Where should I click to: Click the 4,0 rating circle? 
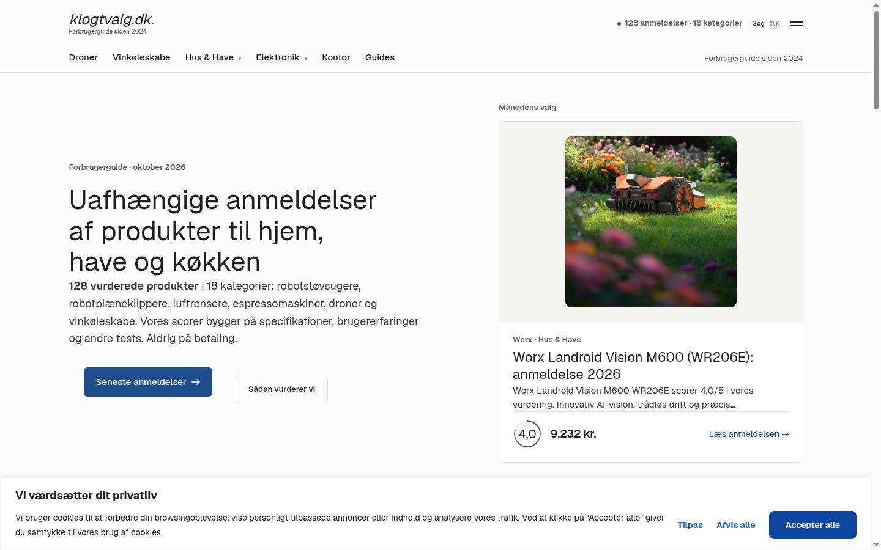click(x=527, y=434)
